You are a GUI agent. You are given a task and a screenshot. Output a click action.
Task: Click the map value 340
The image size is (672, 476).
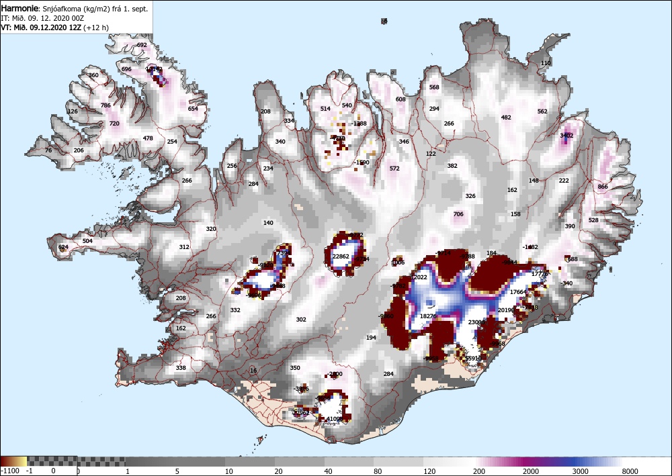pos(280,142)
